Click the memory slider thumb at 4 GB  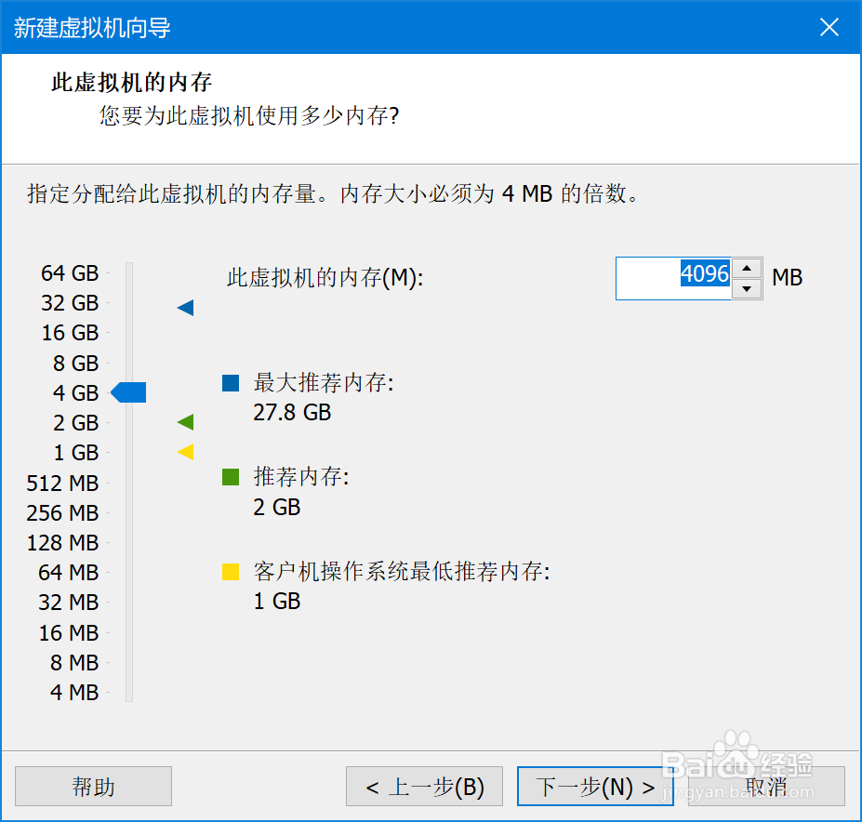point(128,392)
